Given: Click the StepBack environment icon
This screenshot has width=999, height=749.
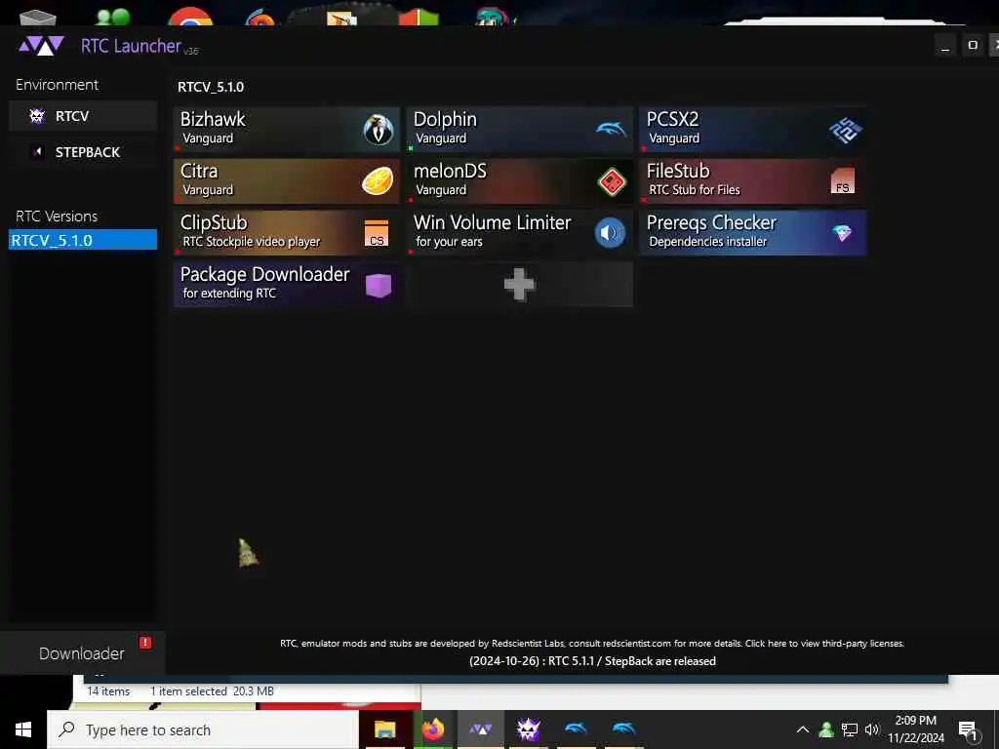Looking at the screenshot, I should pos(38,151).
